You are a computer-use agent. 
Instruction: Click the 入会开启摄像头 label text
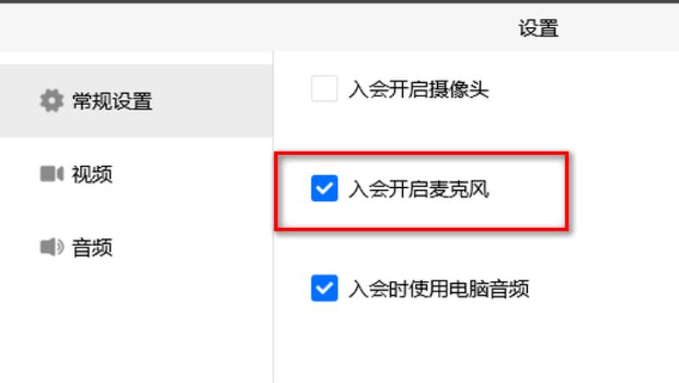(418, 90)
